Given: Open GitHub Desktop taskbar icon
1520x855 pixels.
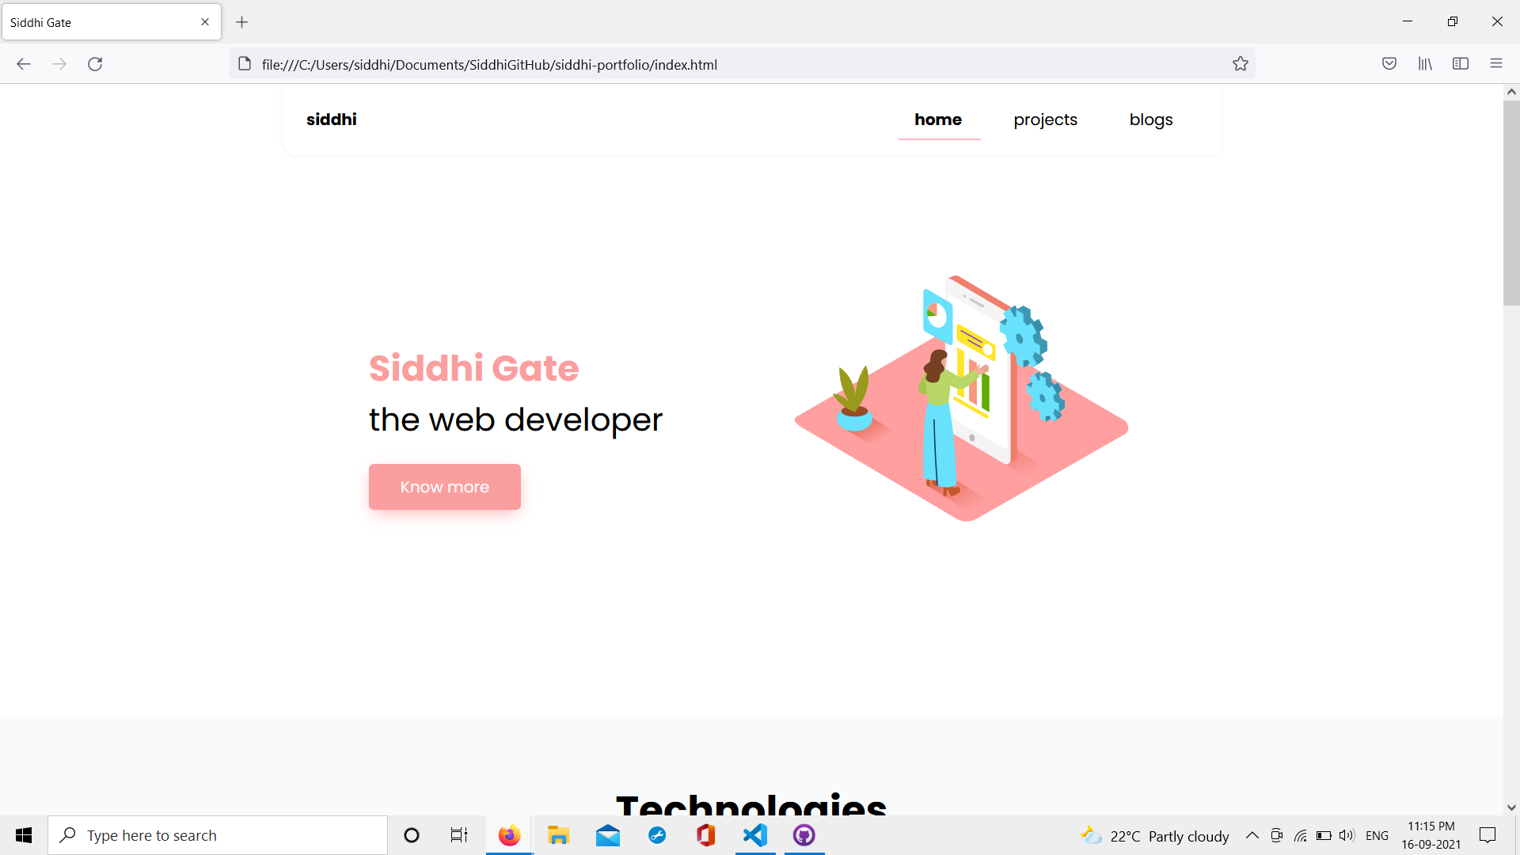Looking at the screenshot, I should [x=804, y=835].
